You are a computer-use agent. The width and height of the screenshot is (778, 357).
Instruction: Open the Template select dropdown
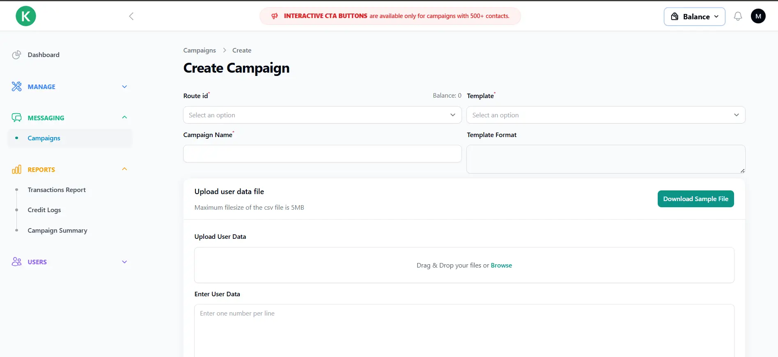point(606,115)
